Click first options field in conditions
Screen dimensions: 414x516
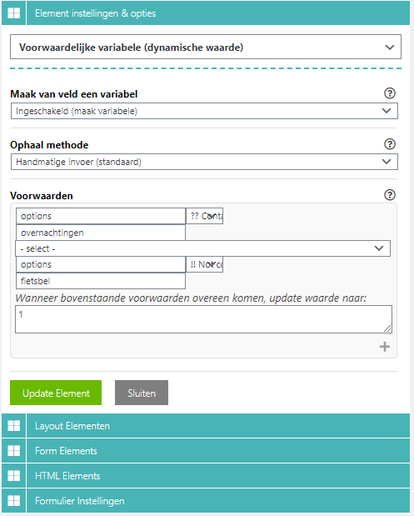coord(101,216)
